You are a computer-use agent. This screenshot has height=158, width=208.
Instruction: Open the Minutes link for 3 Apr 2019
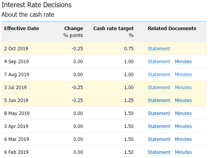pos(183,126)
